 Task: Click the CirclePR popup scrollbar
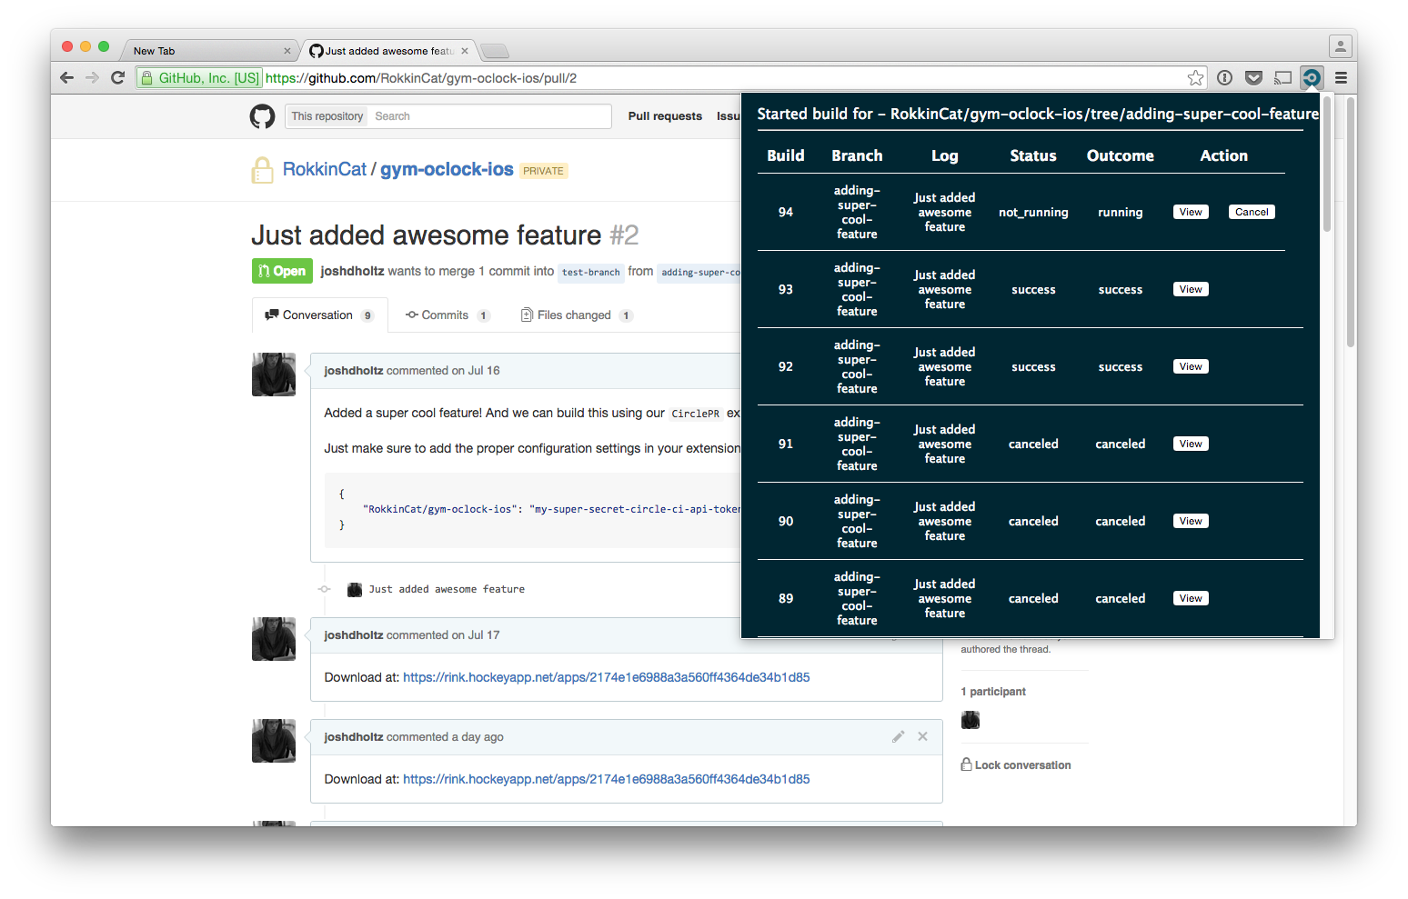tap(1327, 164)
